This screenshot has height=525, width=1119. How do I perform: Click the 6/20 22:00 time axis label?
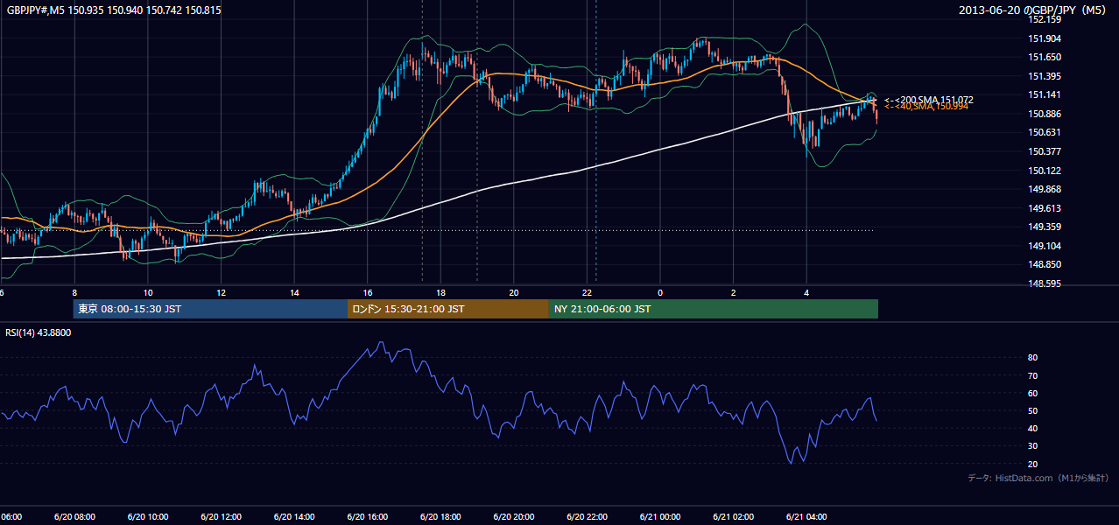click(587, 517)
